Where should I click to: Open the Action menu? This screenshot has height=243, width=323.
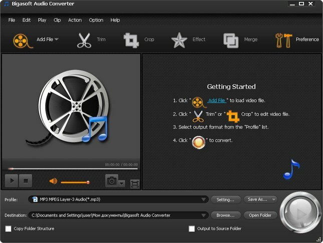(x=75, y=20)
